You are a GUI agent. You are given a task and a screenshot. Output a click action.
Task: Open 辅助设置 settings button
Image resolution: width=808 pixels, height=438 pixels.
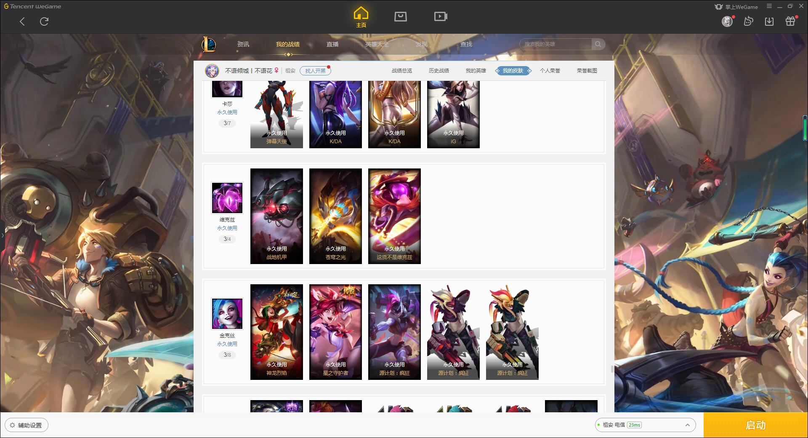27,425
